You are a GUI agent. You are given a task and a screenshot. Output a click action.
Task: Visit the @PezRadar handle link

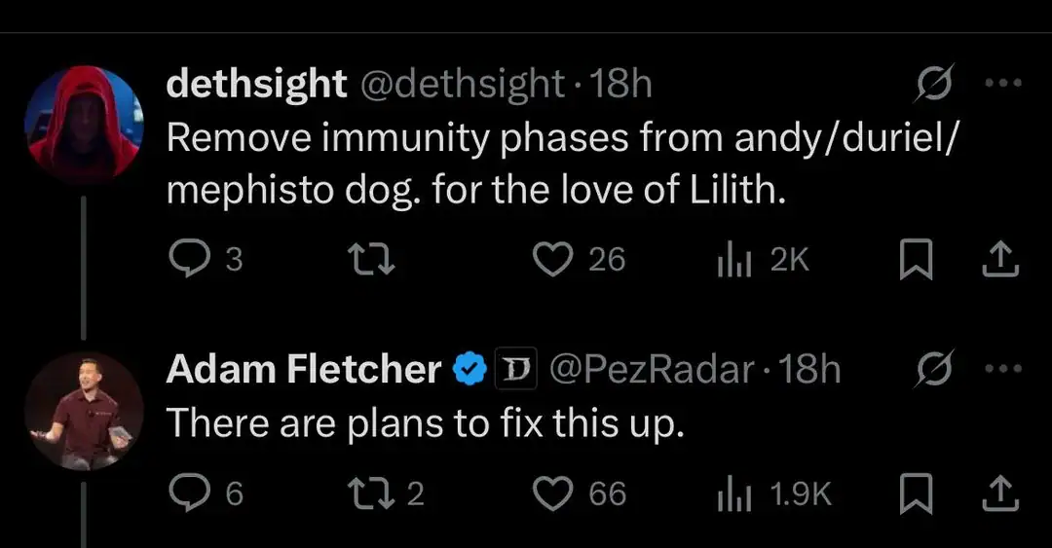(652, 370)
